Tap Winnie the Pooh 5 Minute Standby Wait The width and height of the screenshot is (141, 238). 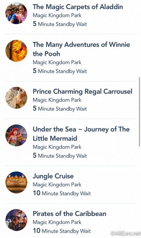(x=60, y=71)
